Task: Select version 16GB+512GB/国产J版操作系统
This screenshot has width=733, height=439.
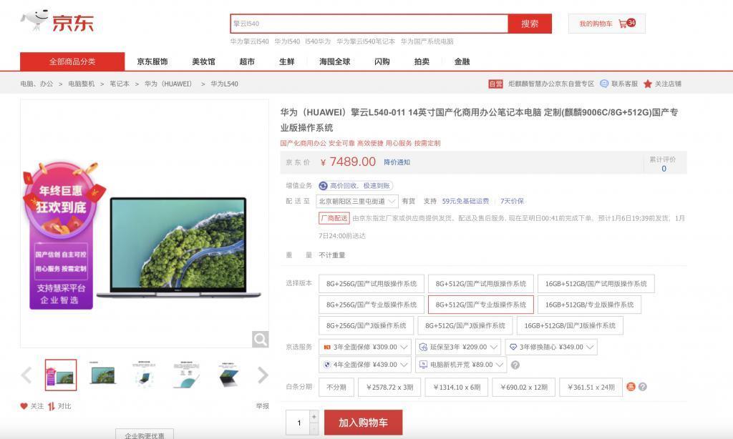Action: click(x=570, y=325)
